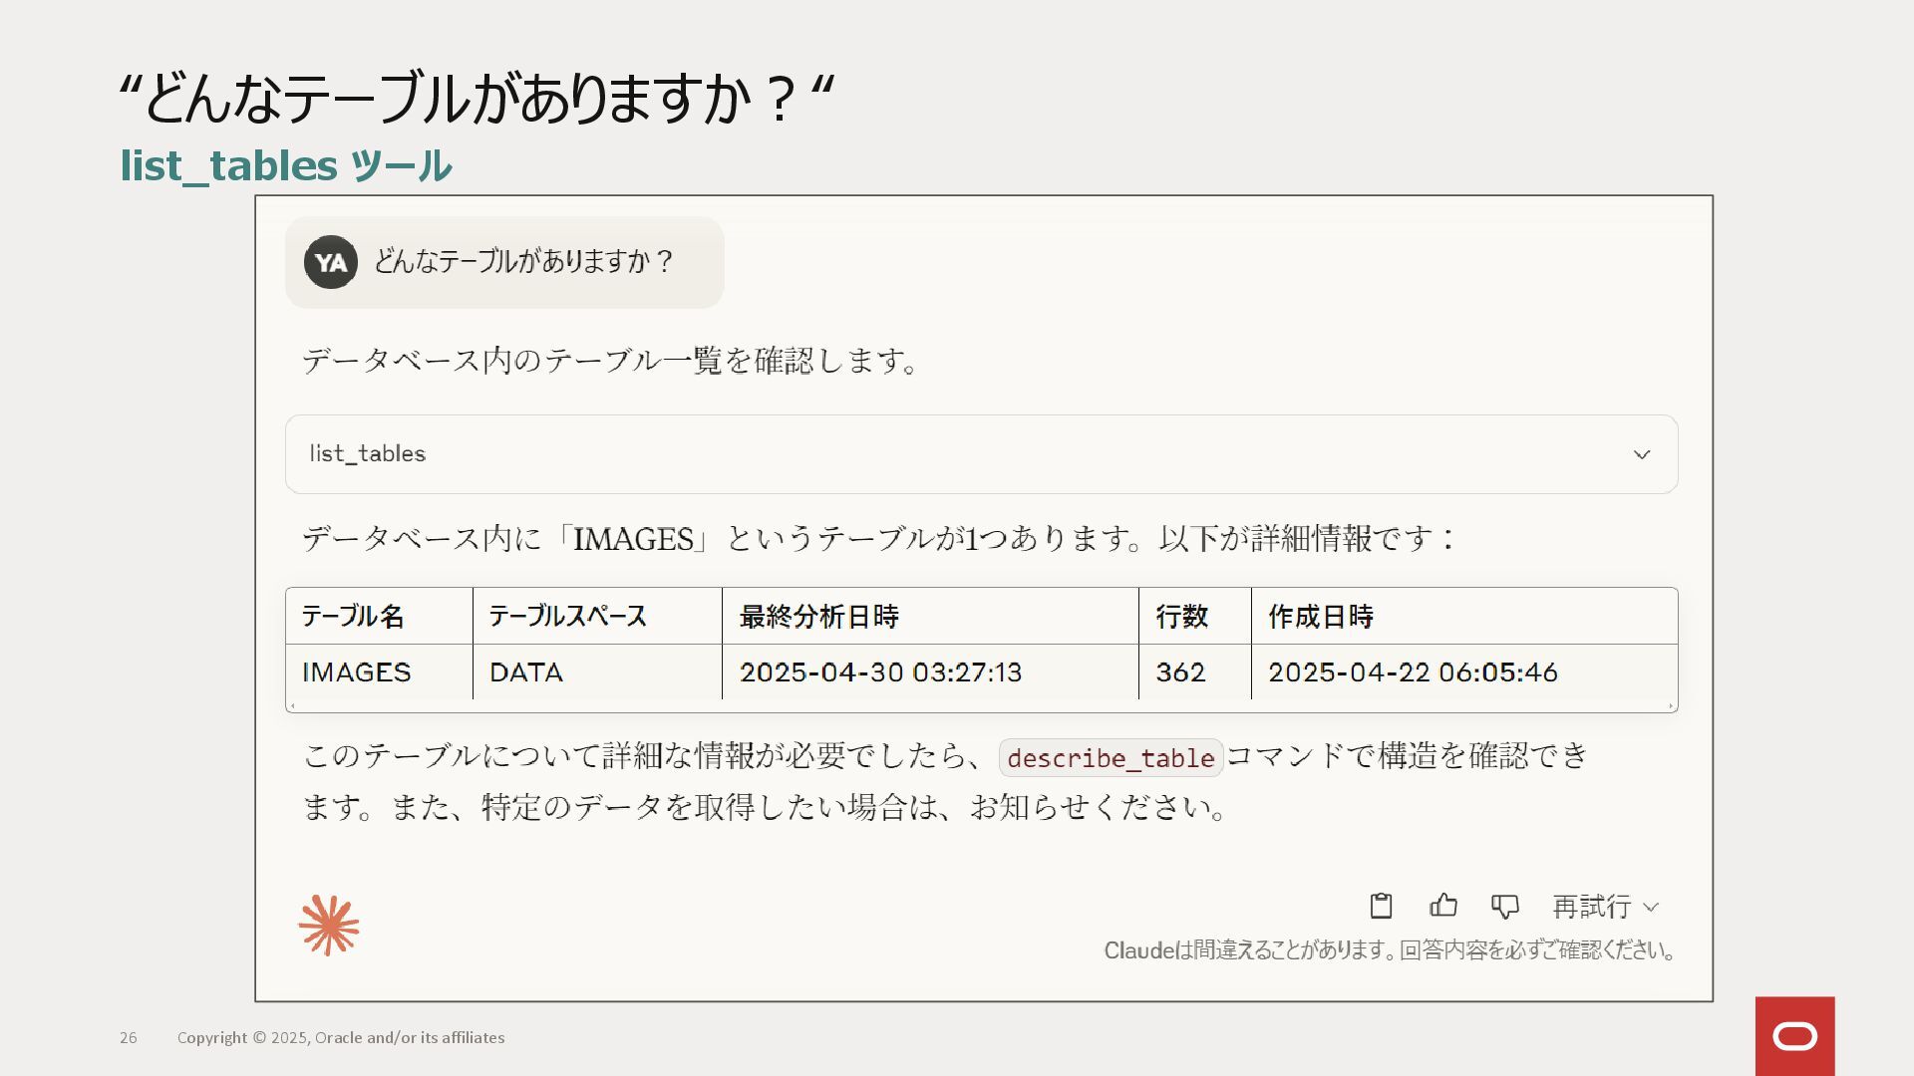This screenshot has width=1914, height=1076.
Task: Click the user message どんなテーブルがありますか？
Action: [524, 262]
